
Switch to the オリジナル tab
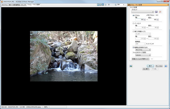pyautogui.click(x=5, y=5)
